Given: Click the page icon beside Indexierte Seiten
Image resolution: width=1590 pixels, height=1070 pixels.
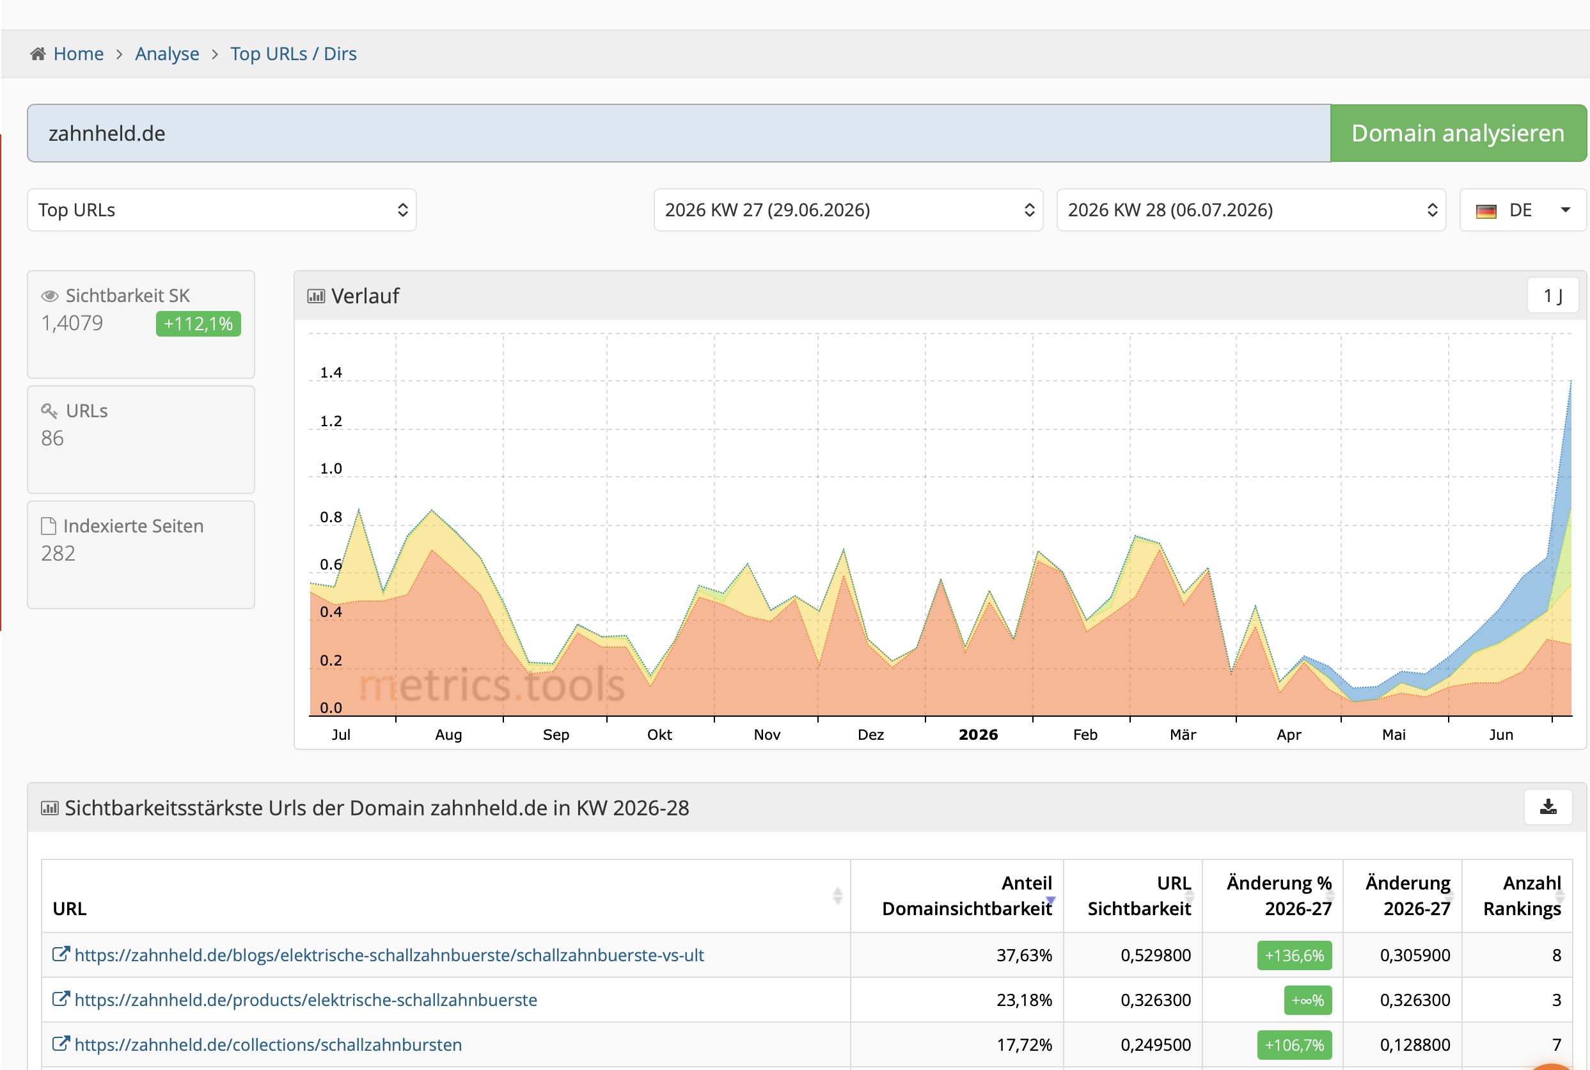Looking at the screenshot, I should tap(49, 526).
